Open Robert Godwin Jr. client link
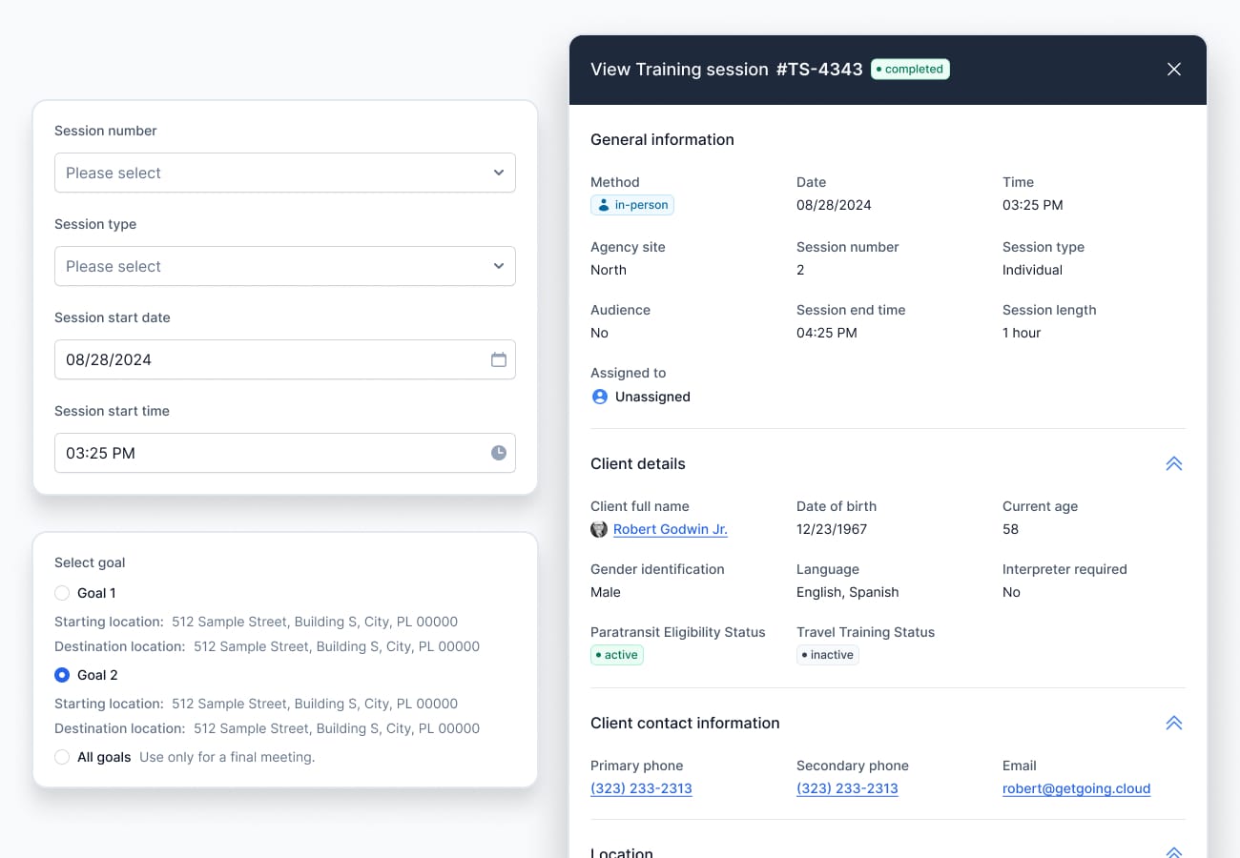Screen dimensions: 1240x858 [671, 529]
